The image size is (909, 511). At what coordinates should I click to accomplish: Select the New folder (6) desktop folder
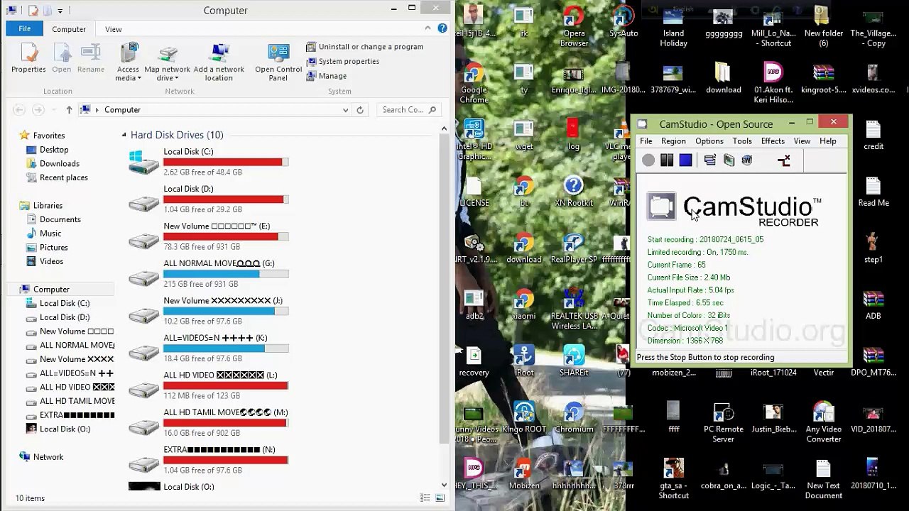coord(823,27)
